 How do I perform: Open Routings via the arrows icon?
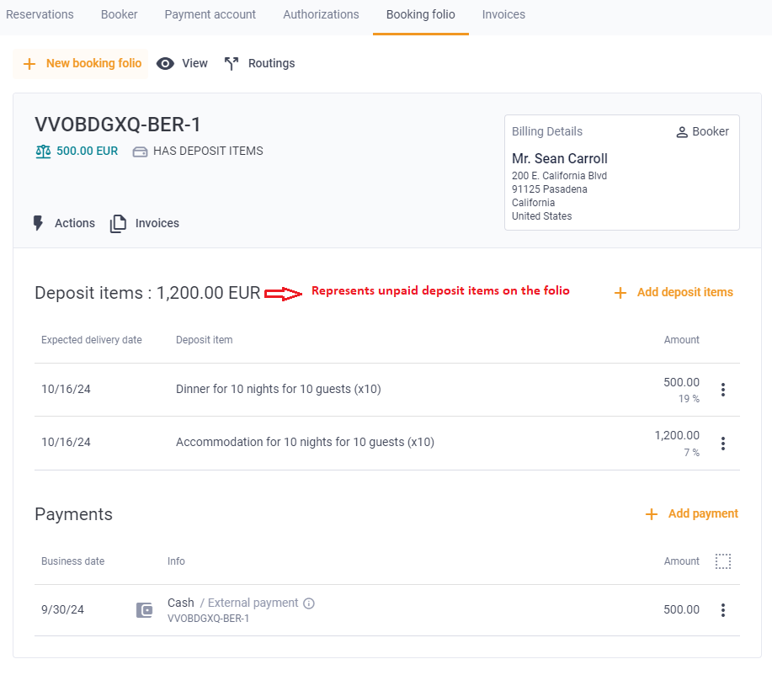[x=230, y=62]
